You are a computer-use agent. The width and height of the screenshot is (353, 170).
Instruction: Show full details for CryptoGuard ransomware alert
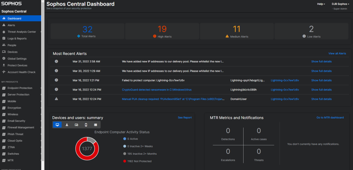click(321, 90)
